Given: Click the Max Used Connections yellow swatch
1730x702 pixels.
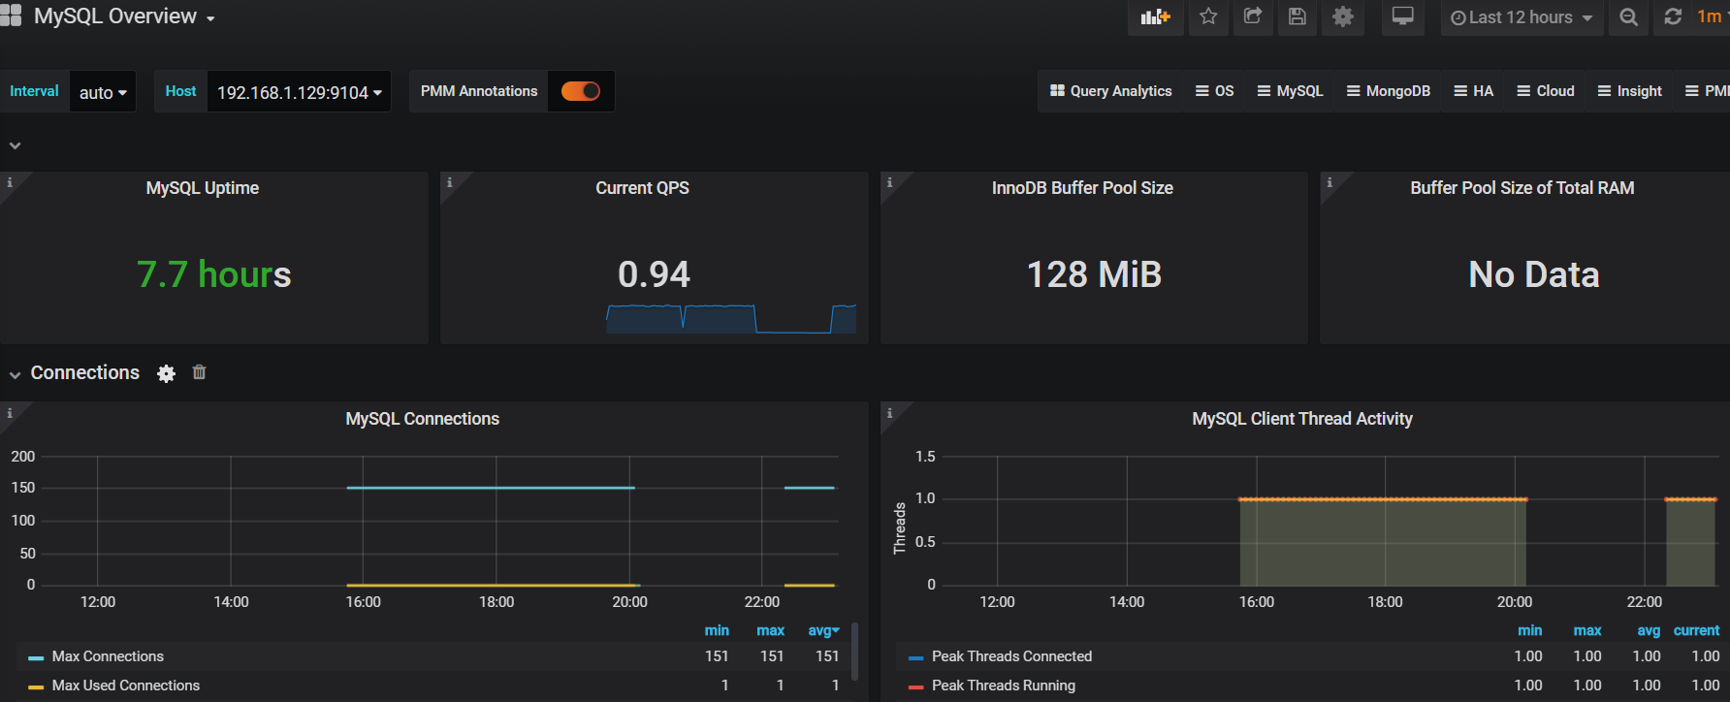Looking at the screenshot, I should point(36,686).
